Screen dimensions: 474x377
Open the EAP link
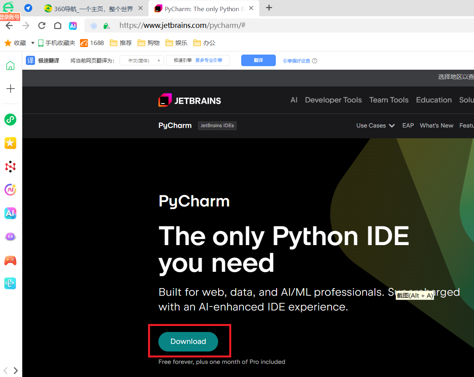coord(408,126)
